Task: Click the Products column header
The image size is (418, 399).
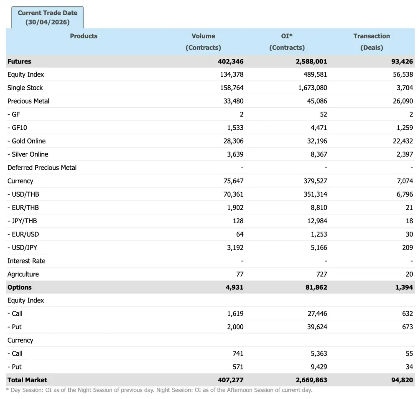Action: 84,36
